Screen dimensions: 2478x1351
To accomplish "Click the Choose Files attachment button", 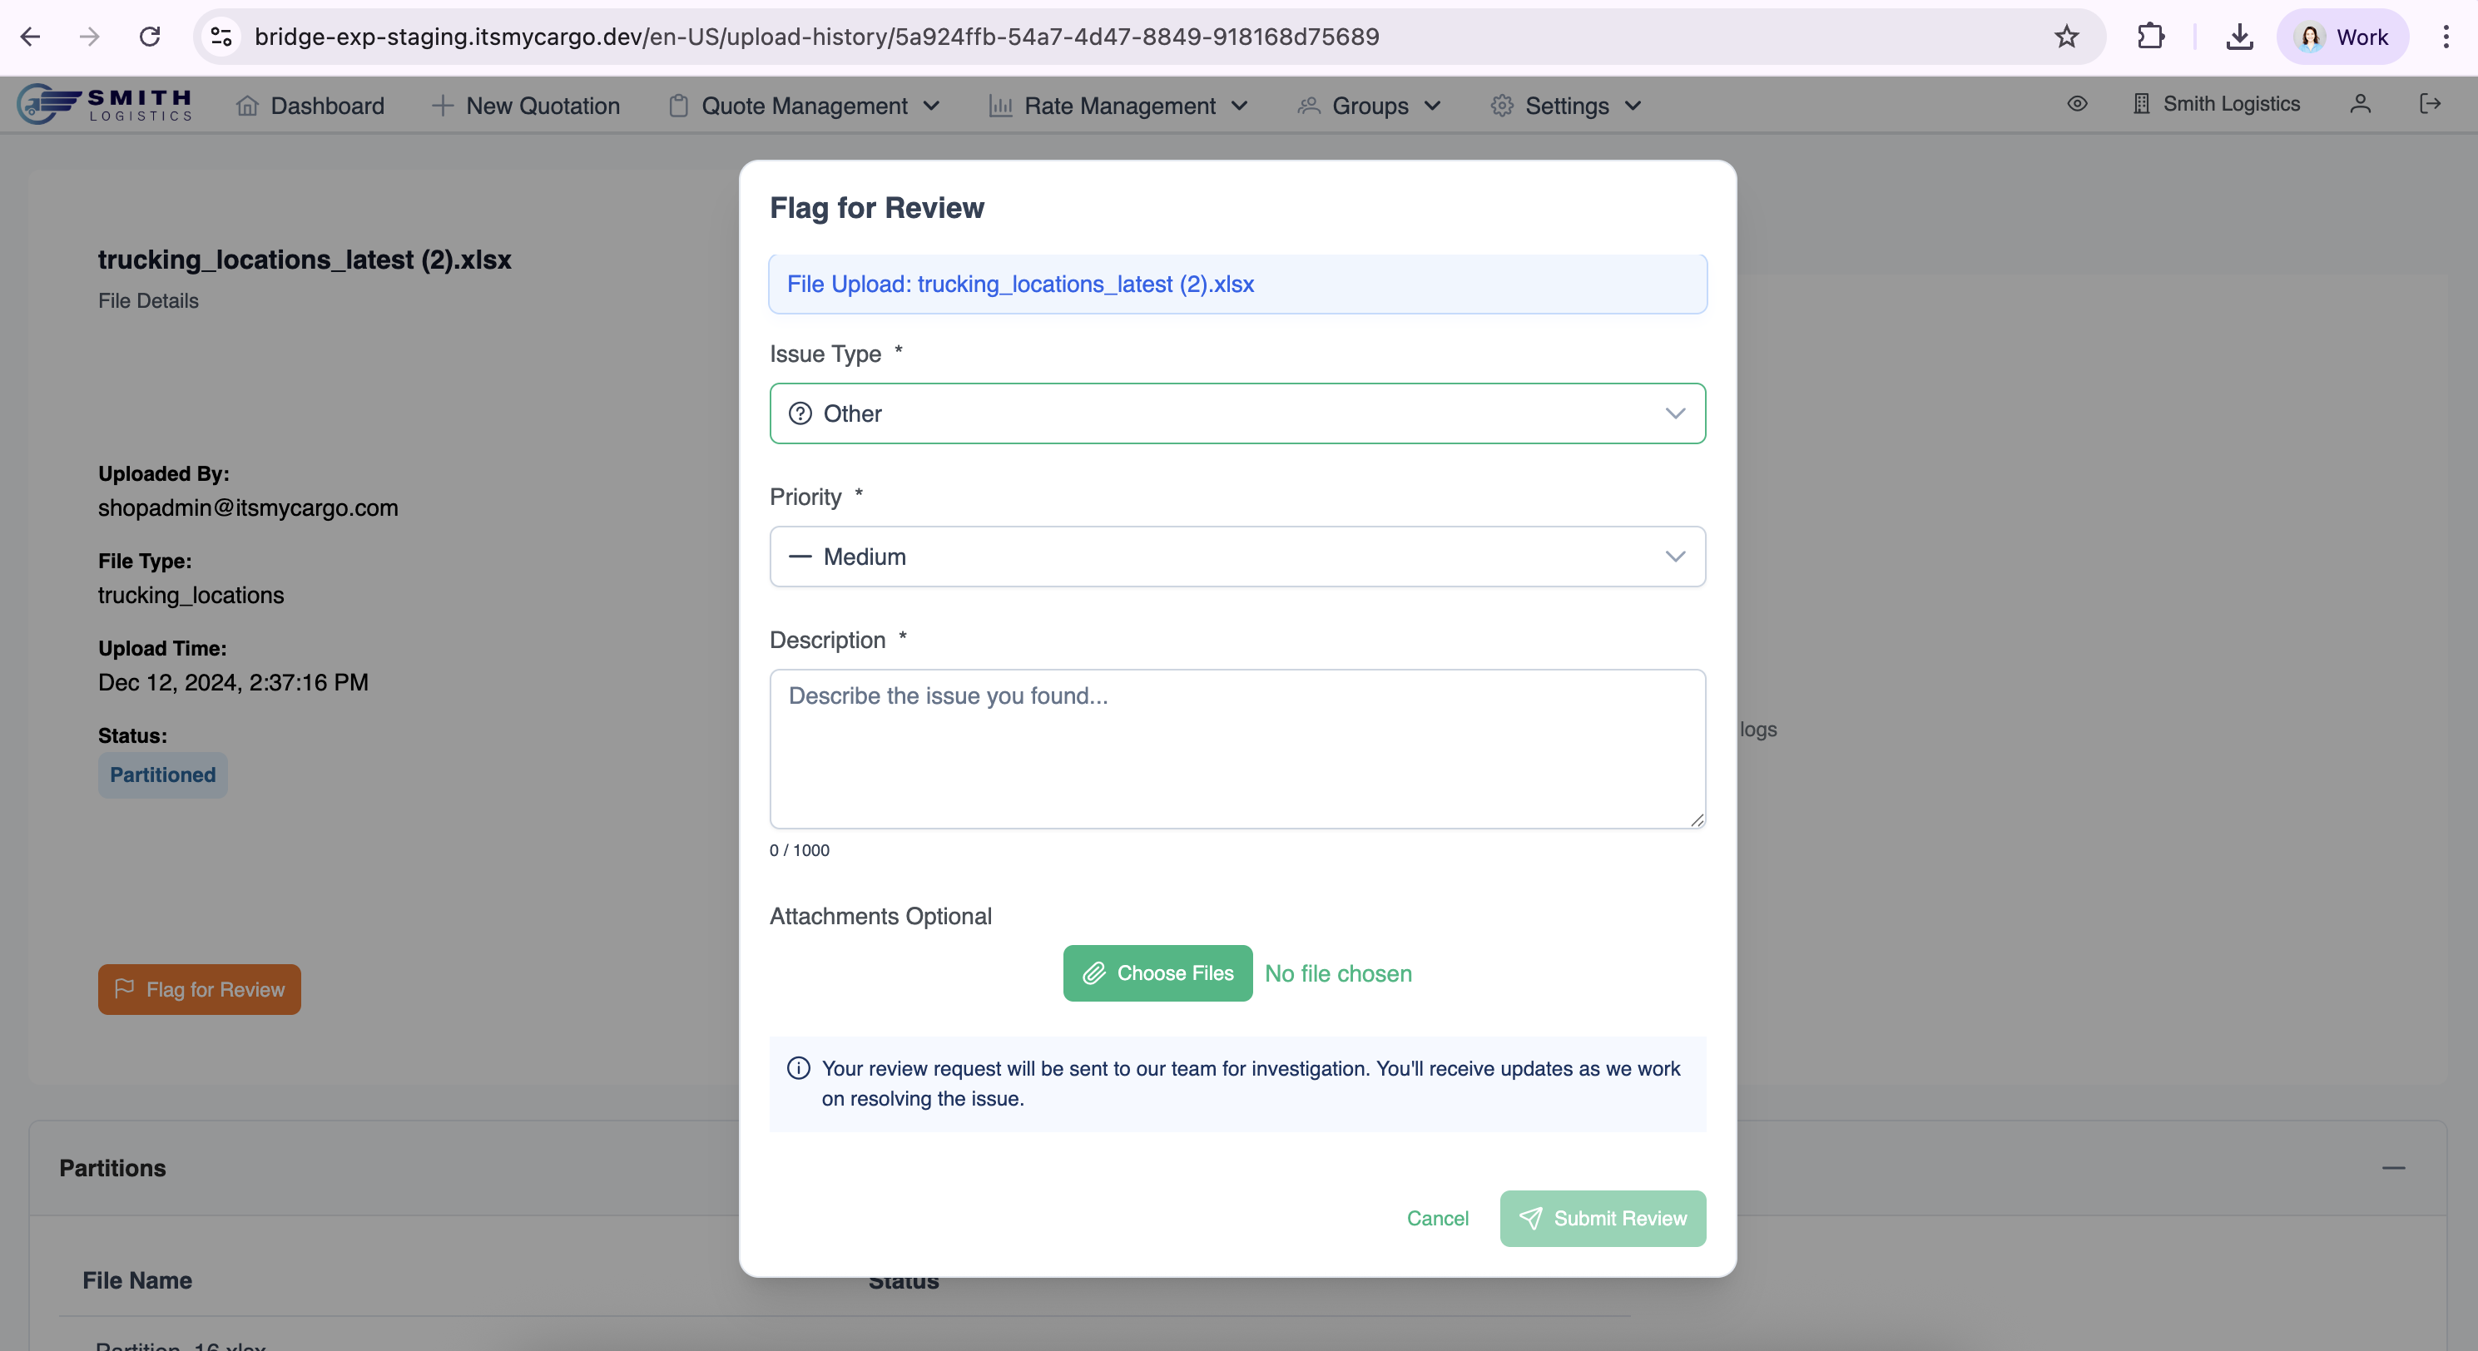I will coord(1157,973).
